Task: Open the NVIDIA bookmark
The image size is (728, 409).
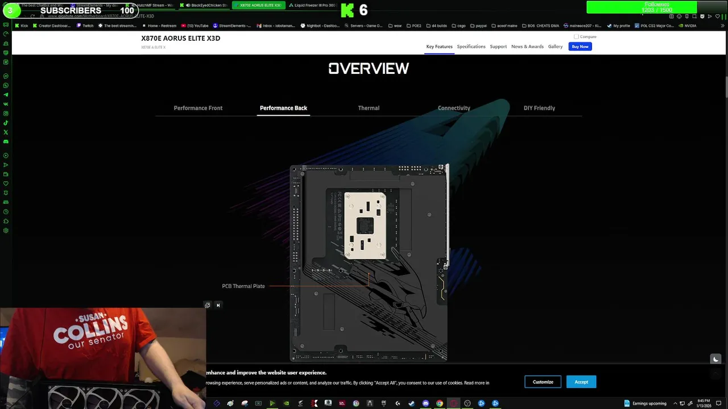Action: [687, 26]
